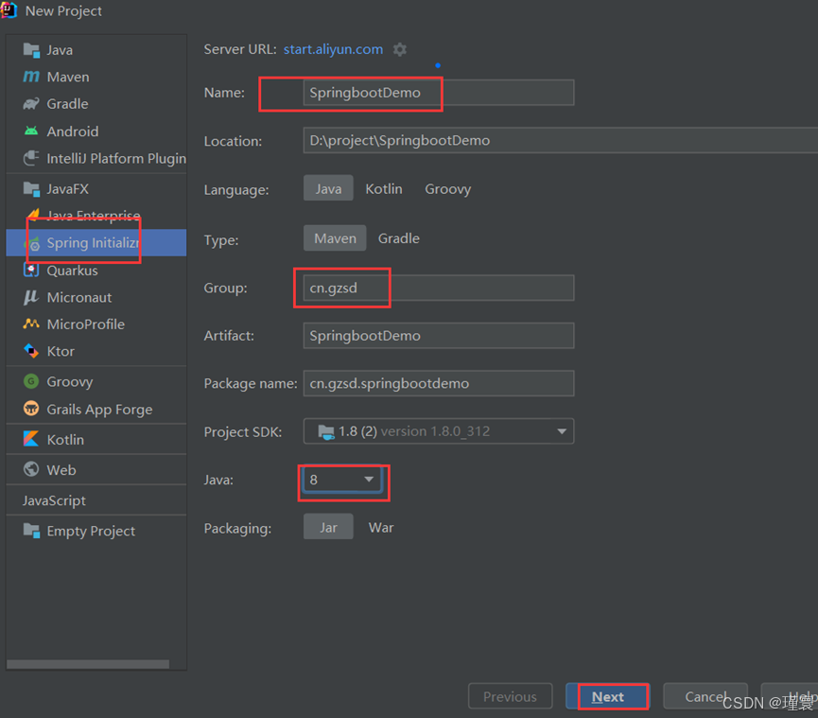Click the Grails App Forge icon
The image size is (818, 718).
(31, 409)
